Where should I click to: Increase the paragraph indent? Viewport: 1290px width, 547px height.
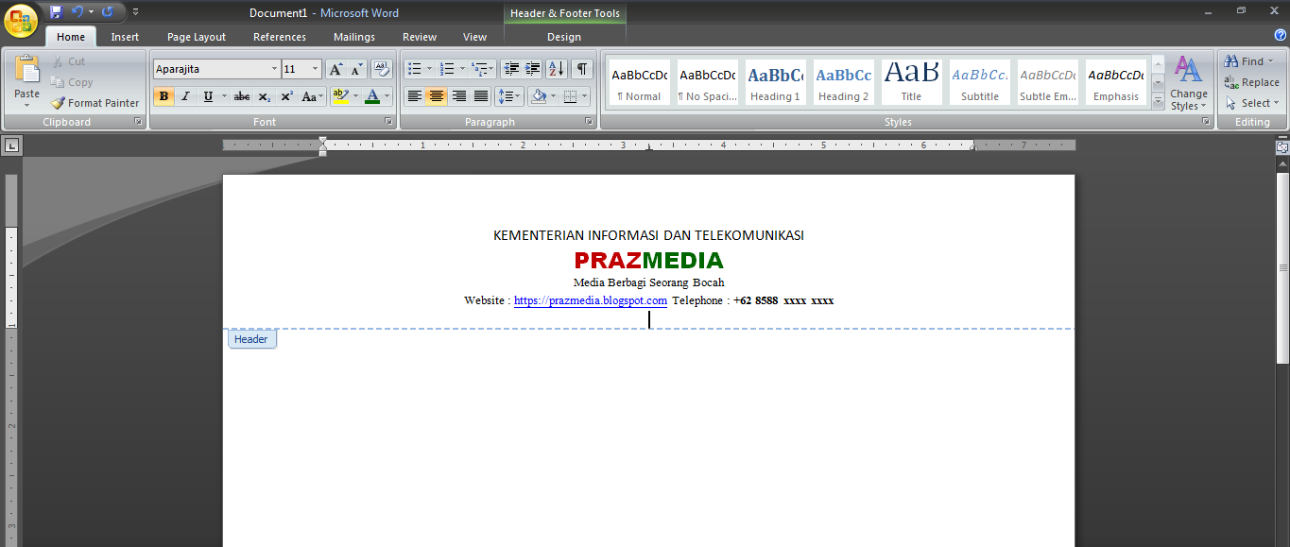(533, 69)
